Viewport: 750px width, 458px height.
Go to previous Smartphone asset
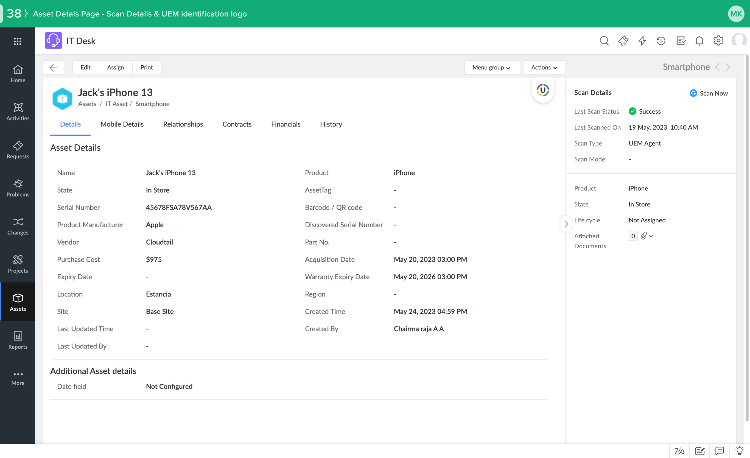717,67
